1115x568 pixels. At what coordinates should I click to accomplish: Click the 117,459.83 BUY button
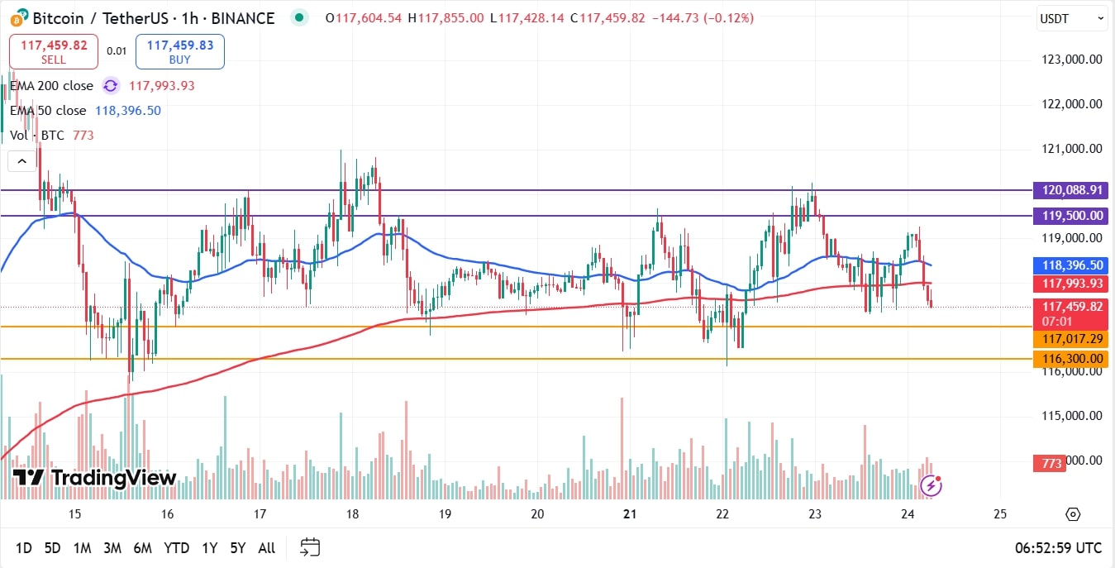tap(179, 51)
